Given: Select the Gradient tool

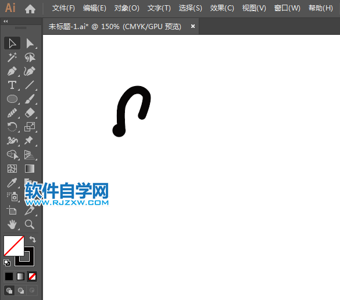Looking at the screenshot, I should coord(30,169).
